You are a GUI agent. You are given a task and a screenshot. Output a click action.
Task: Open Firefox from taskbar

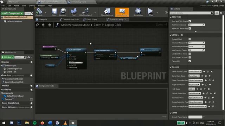(42, 123)
